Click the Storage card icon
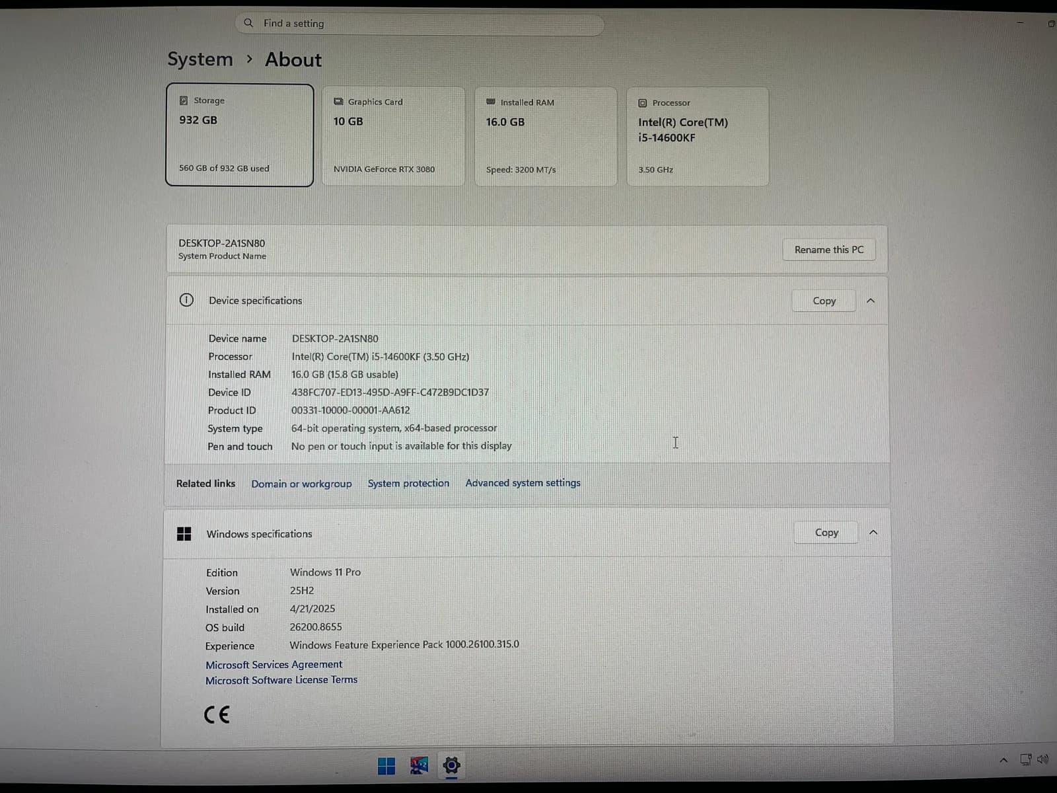1057x793 pixels. click(184, 100)
